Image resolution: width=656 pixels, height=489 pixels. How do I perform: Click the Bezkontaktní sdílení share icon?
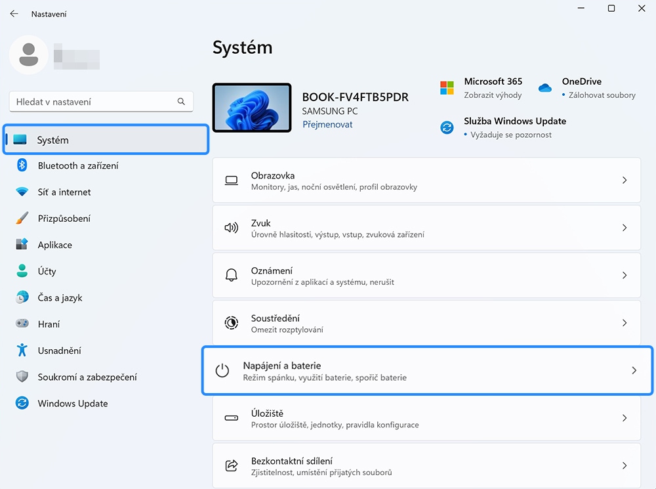pyautogui.click(x=232, y=465)
